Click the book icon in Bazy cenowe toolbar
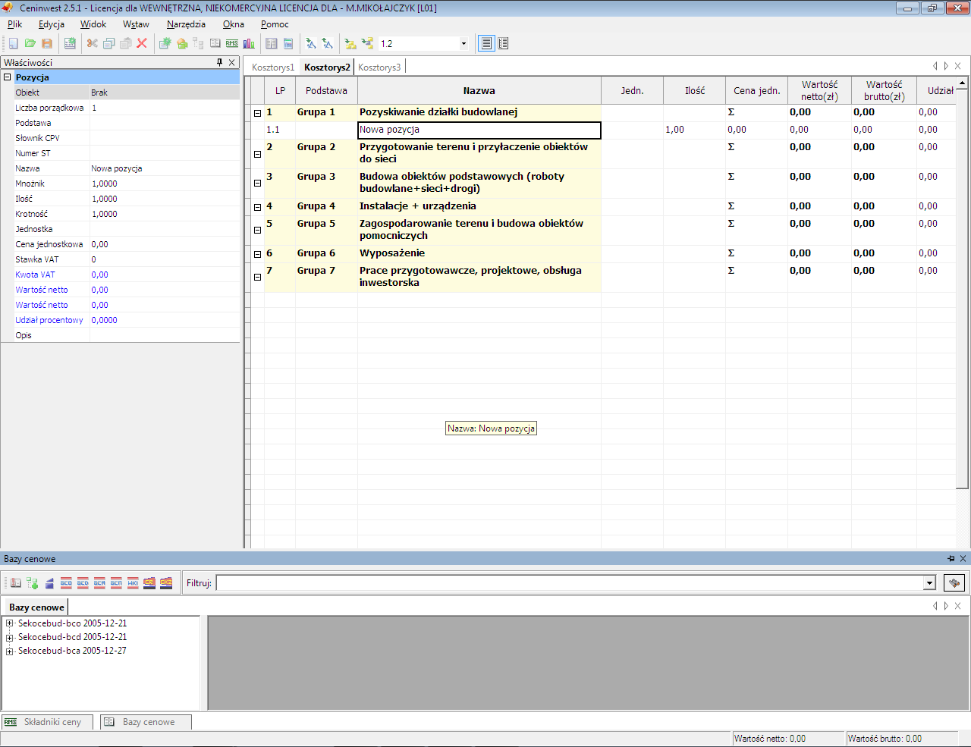This screenshot has width=971, height=747. pyautogui.click(x=16, y=583)
